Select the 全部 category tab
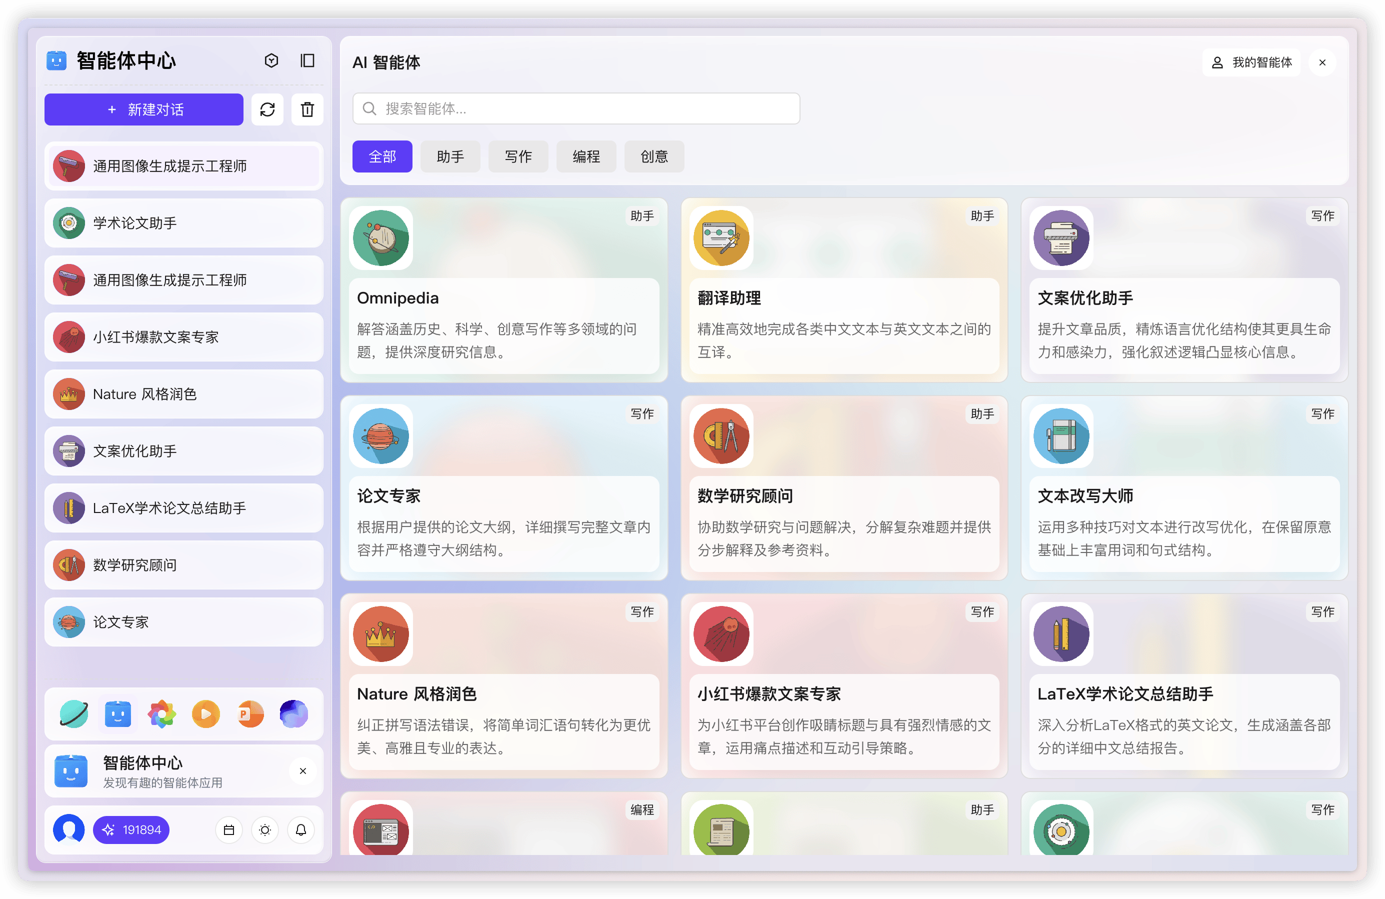 pyautogui.click(x=382, y=156)
